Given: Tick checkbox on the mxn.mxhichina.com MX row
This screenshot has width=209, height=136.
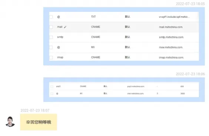Looking at the screenshot, I should [52, 94].
